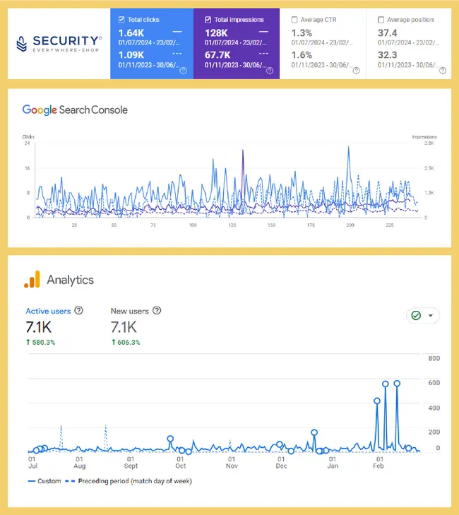This screenshot has width=459, height=515.
Task: Click the dashed line indicator on Total impressions
Action: tap(263, 54)
